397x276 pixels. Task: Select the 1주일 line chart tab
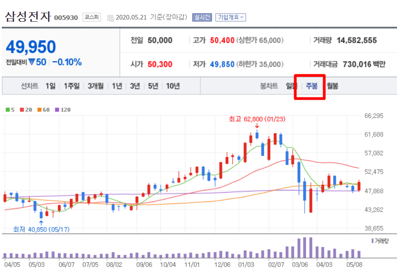(72, 86)
